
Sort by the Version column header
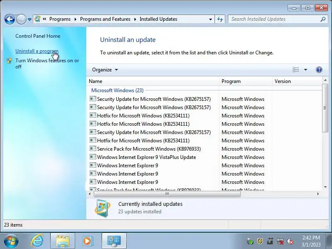(x=297, y=81)
